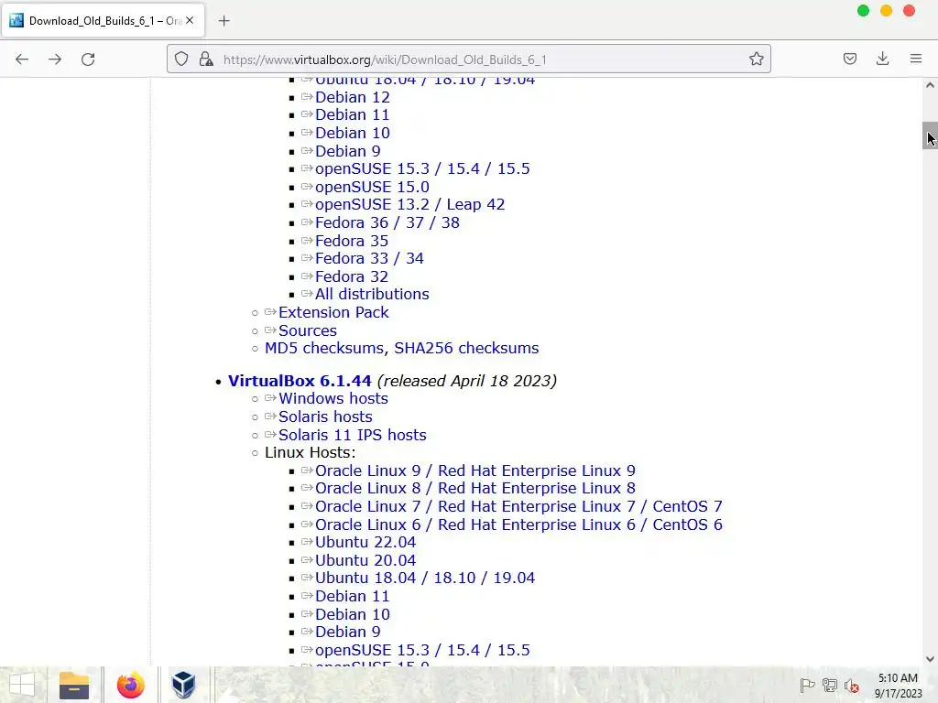Open the All distributions link
The image size is (938, 703).
372,294
